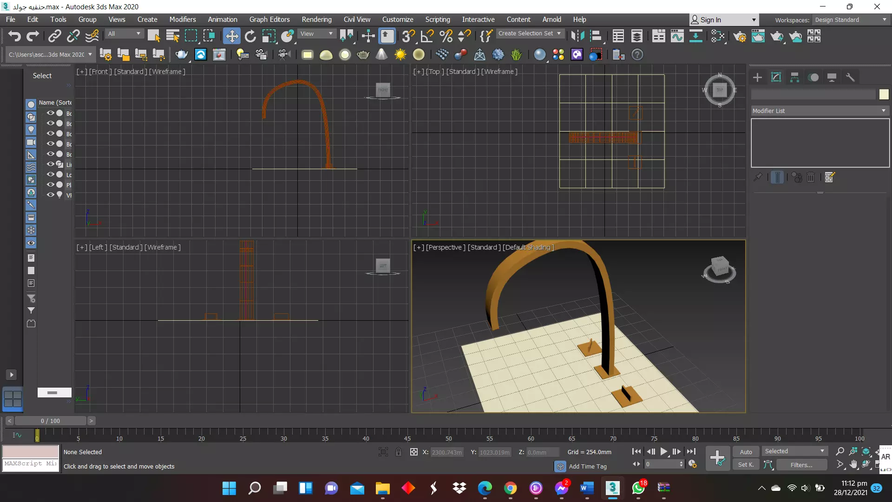Click the Play Animation button

663,451
